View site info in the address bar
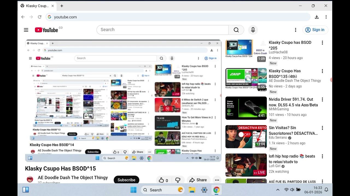 click(49, 17)
